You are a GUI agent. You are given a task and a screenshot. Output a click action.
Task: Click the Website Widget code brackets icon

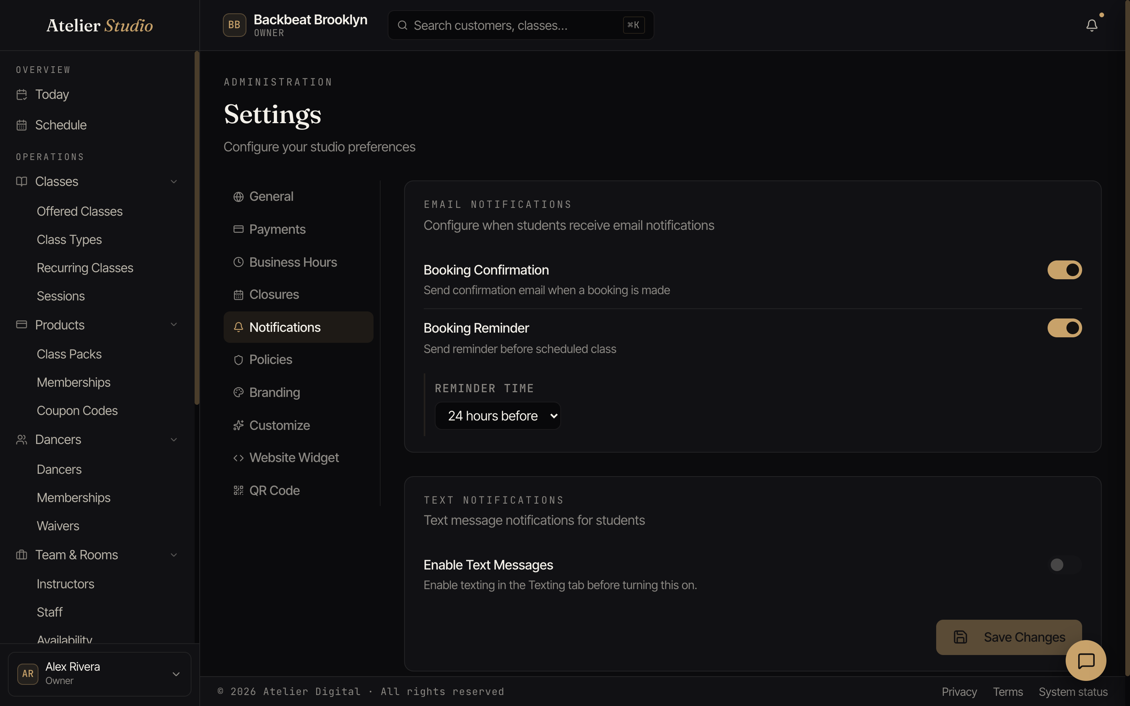pyautogui.click(x=238, y=458)
